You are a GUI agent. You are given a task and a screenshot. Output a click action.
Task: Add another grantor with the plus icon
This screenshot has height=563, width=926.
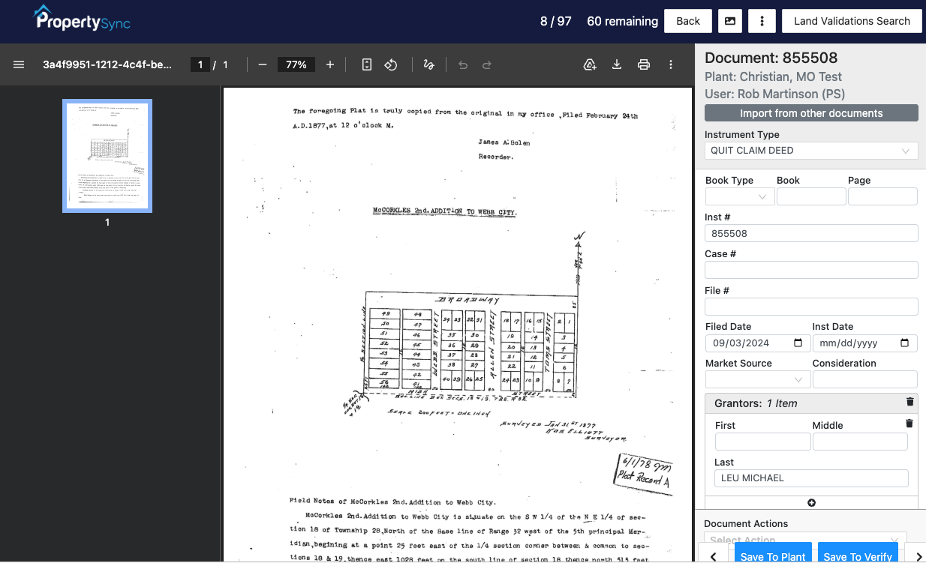[x=811, y=502]
